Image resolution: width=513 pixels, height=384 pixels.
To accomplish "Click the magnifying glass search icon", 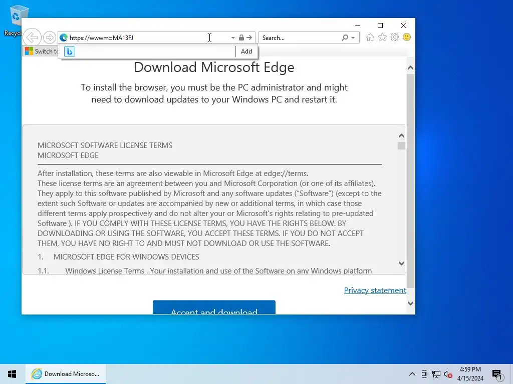I will (345, 37).
